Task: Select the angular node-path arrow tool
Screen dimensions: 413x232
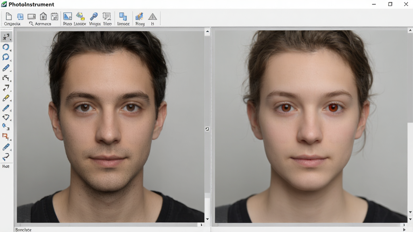Action: tap(6, 78)
